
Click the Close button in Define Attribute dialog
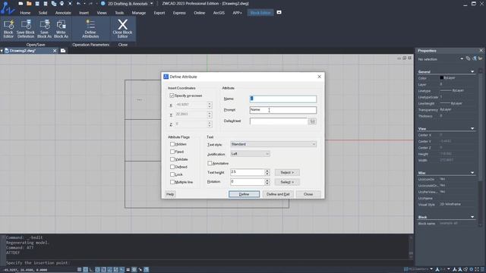click(x=308, y=194)
